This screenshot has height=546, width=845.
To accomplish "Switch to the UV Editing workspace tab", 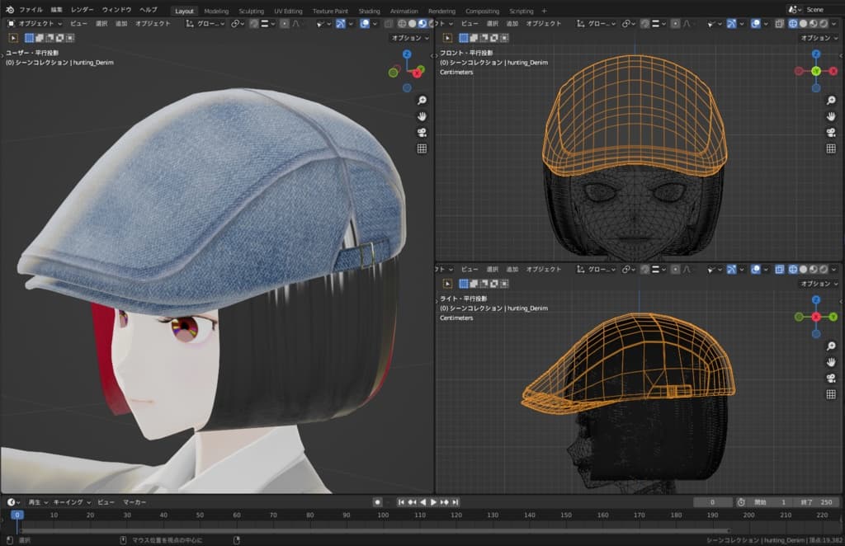I will pyautogui.click(x=288, y=11).
